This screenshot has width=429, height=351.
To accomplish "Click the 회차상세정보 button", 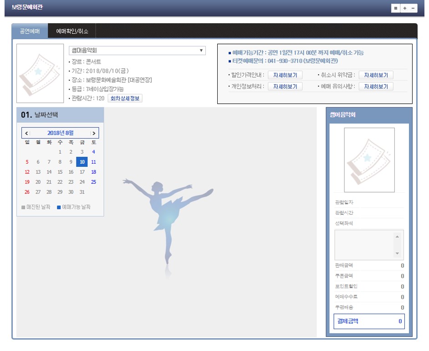I will pyautogui.click(x=125, y=98).
